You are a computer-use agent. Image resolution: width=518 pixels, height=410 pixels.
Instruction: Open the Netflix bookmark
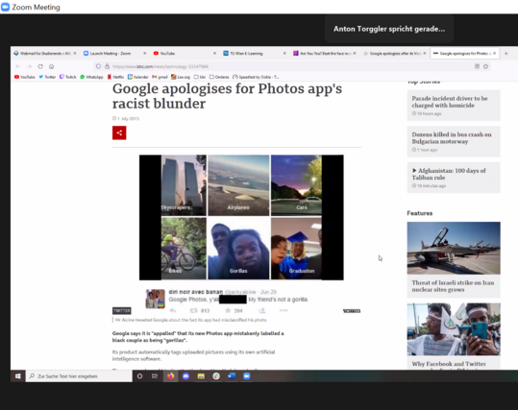coord(115,77)
